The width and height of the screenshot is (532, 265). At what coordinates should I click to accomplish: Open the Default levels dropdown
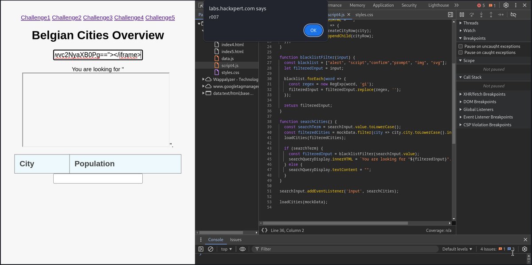(458, 249)
